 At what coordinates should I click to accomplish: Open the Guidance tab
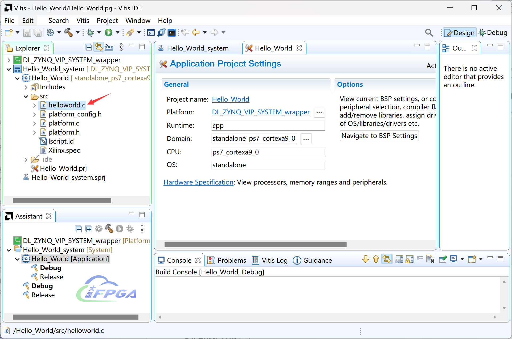[313, 260]
